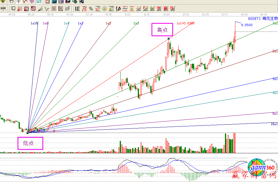This screenshot has height=182, width=278.
Task: Click the 低点 label box
Action: coord(30,143)
